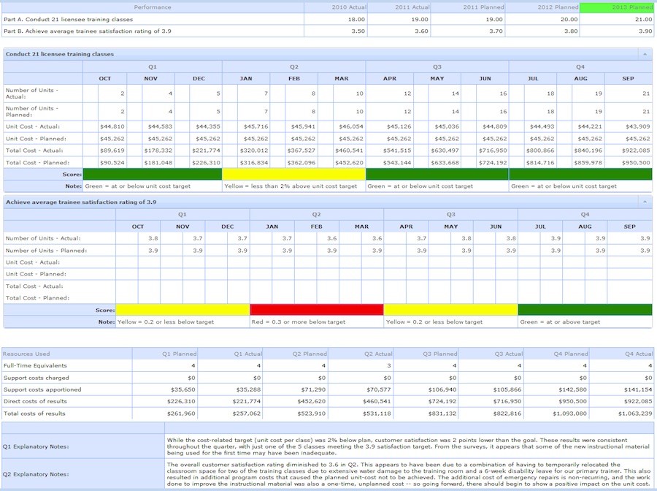Click green Q1 score bar for training classes

(x=153, y=174)
